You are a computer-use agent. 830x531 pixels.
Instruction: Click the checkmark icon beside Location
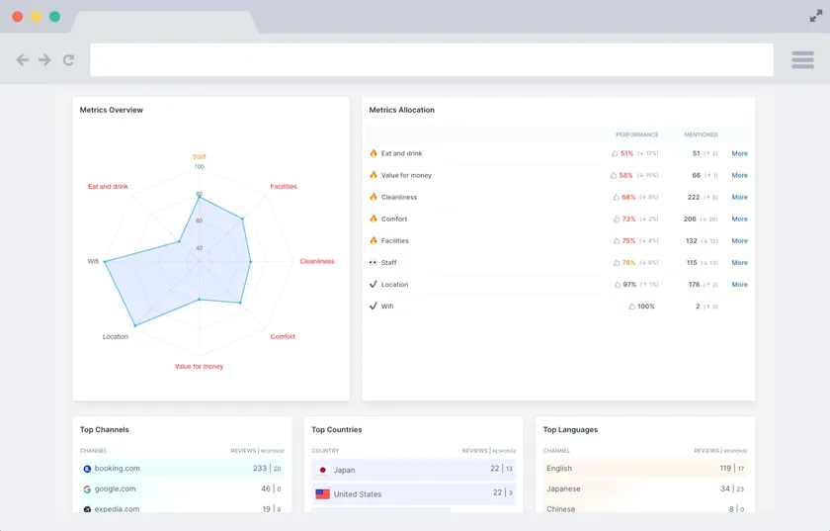373,284
